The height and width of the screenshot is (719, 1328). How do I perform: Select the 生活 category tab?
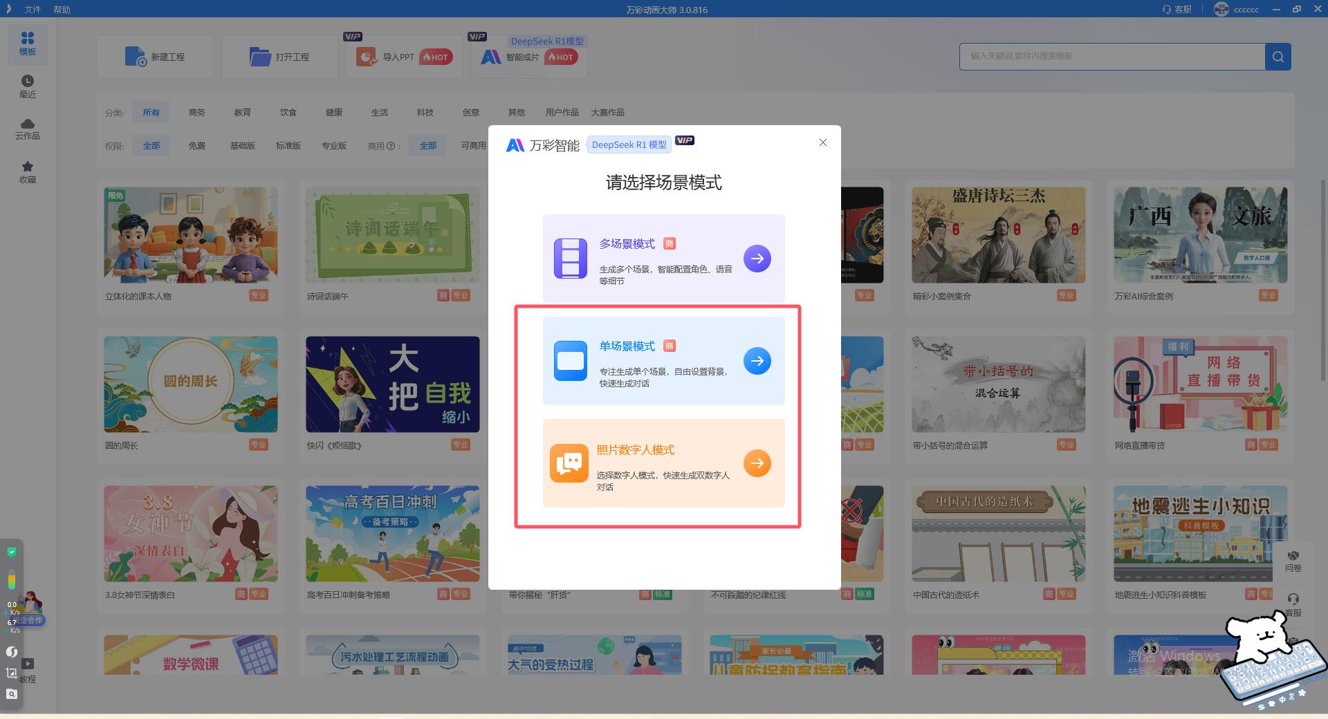click(380, 112)
